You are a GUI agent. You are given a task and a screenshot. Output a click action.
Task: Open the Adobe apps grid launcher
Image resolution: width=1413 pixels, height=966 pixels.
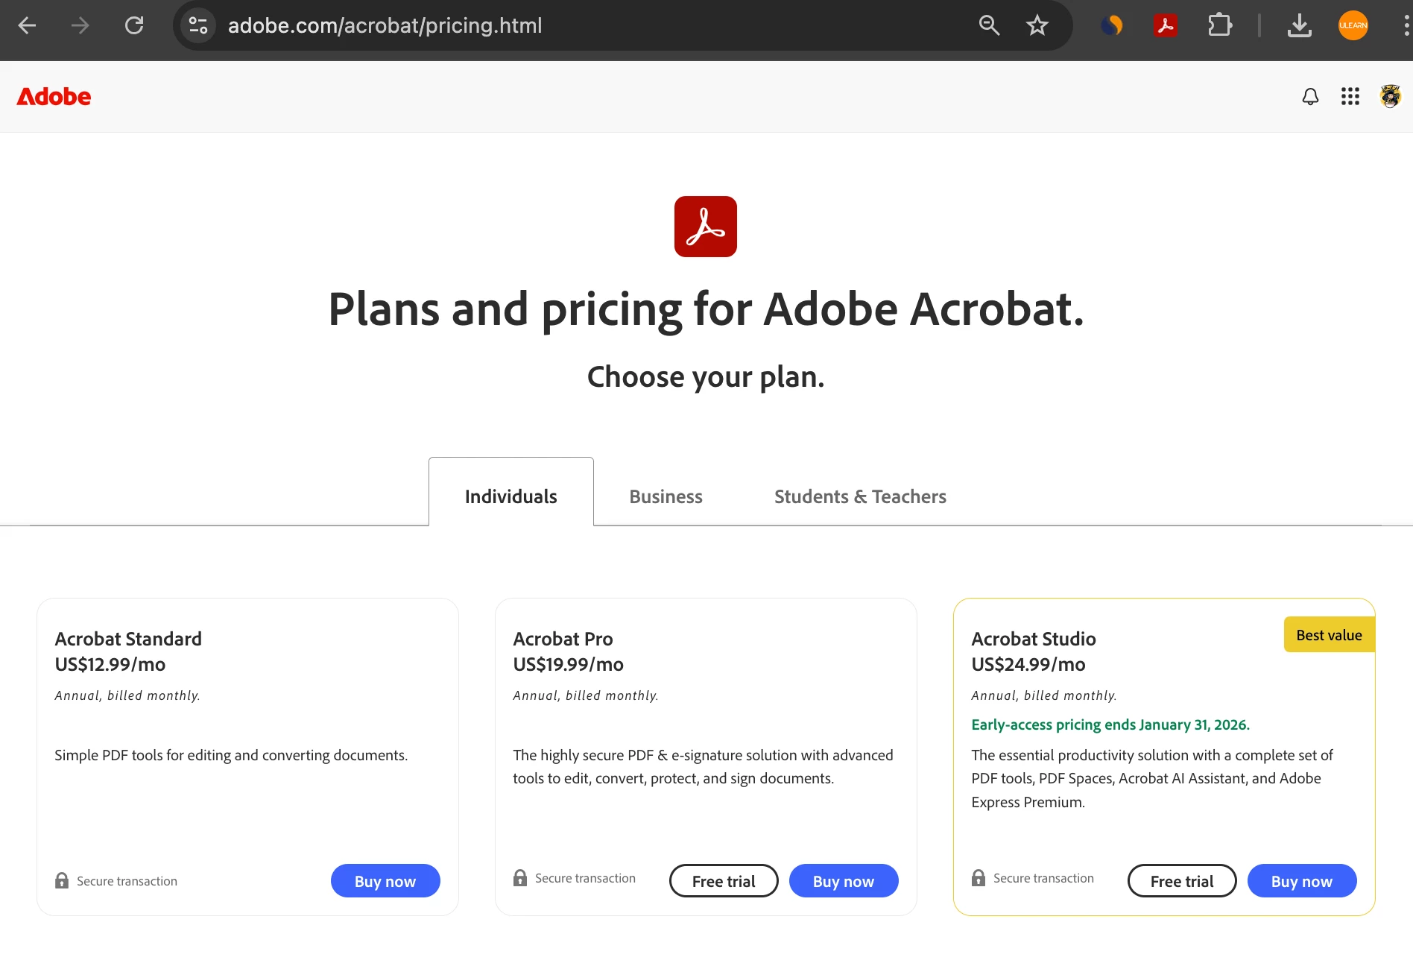[1350, 96]
